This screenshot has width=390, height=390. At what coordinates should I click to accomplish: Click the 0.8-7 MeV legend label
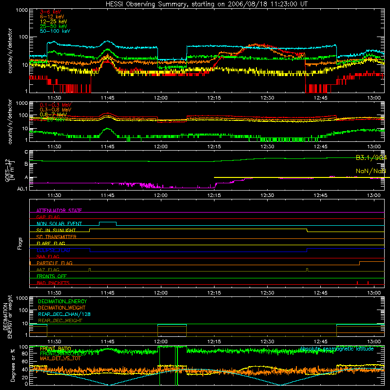point(53,115)
